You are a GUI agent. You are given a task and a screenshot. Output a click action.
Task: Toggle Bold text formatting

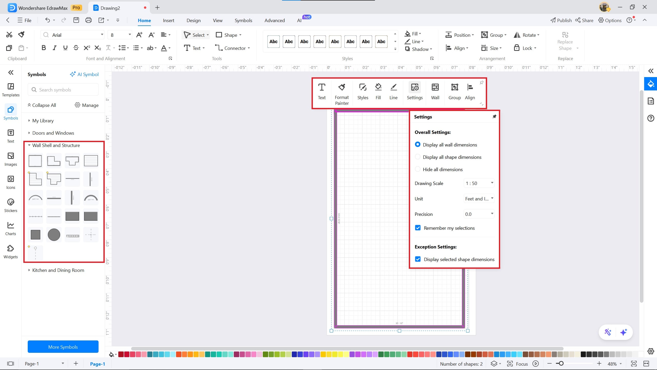[x=44, y=48]
